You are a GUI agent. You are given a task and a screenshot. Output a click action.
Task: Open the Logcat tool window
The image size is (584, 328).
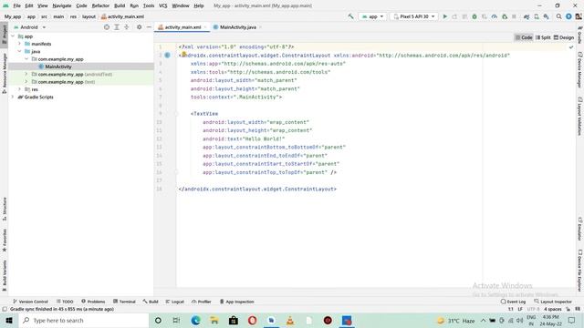[175, 302]
